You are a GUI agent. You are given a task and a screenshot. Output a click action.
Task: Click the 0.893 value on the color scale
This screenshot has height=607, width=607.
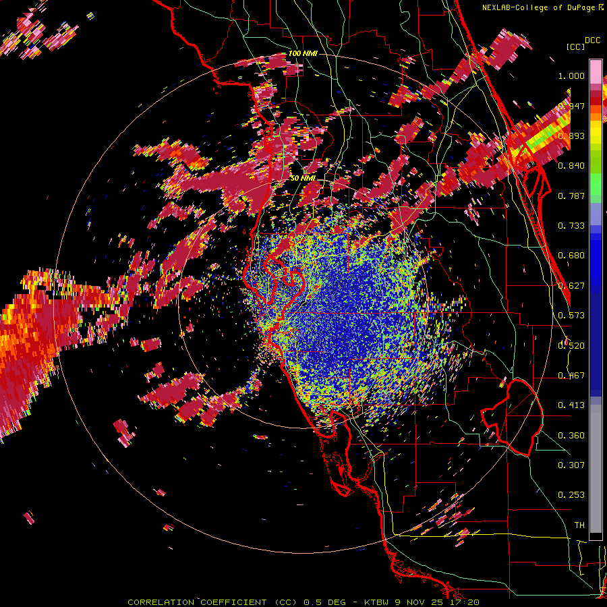click(x=571, y=136)
